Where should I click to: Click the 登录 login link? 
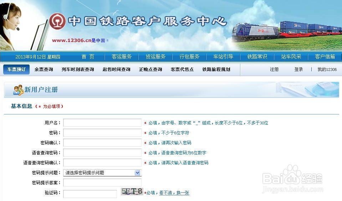298,69
